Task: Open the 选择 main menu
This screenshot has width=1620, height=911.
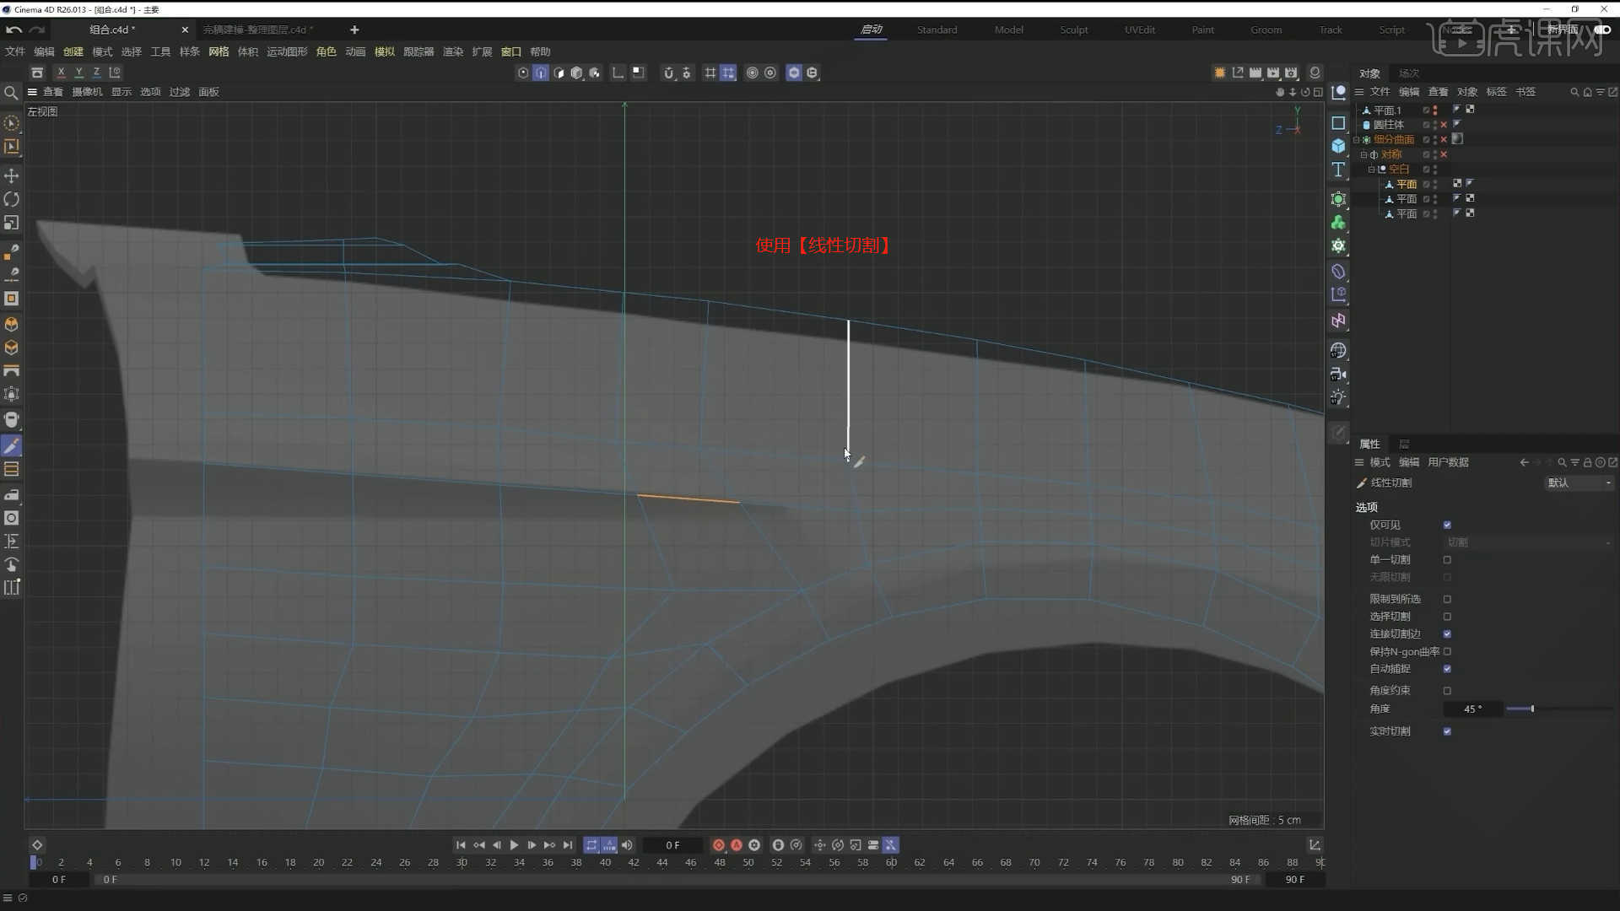Action: [132, 51]
